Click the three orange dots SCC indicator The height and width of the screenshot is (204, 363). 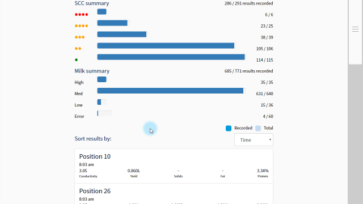click(x=79, y=37)
